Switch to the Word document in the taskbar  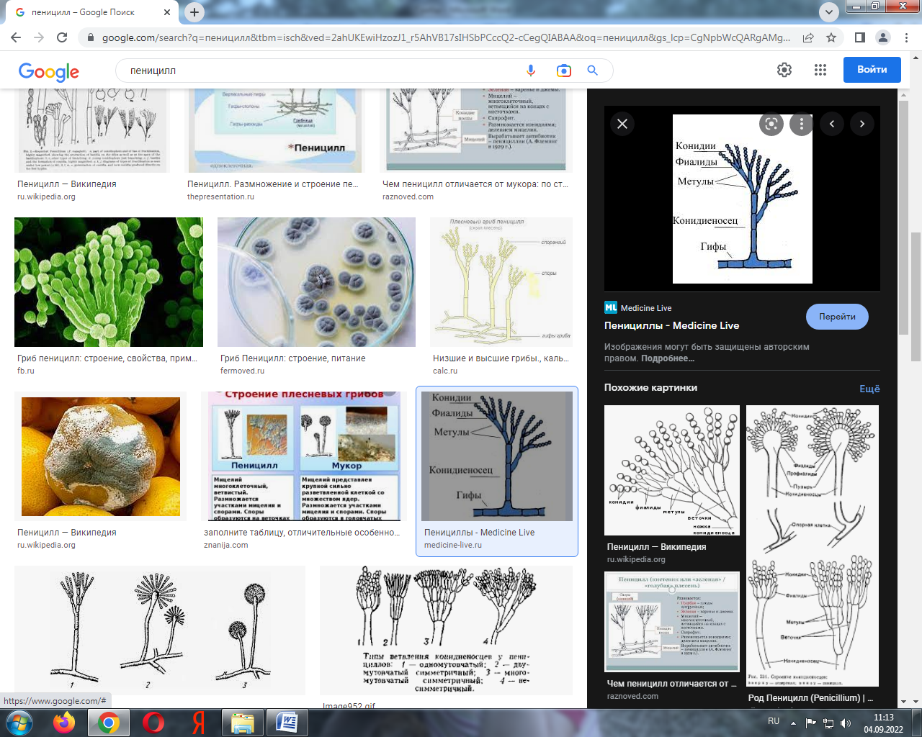click(x=287, y=722)
